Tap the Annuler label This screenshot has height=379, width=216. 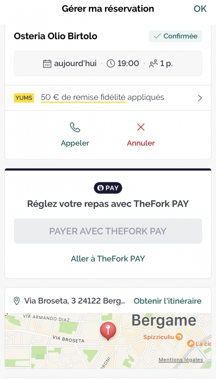coord(141,143)
